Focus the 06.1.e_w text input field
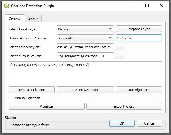171x135 pixels. (139, 38)
